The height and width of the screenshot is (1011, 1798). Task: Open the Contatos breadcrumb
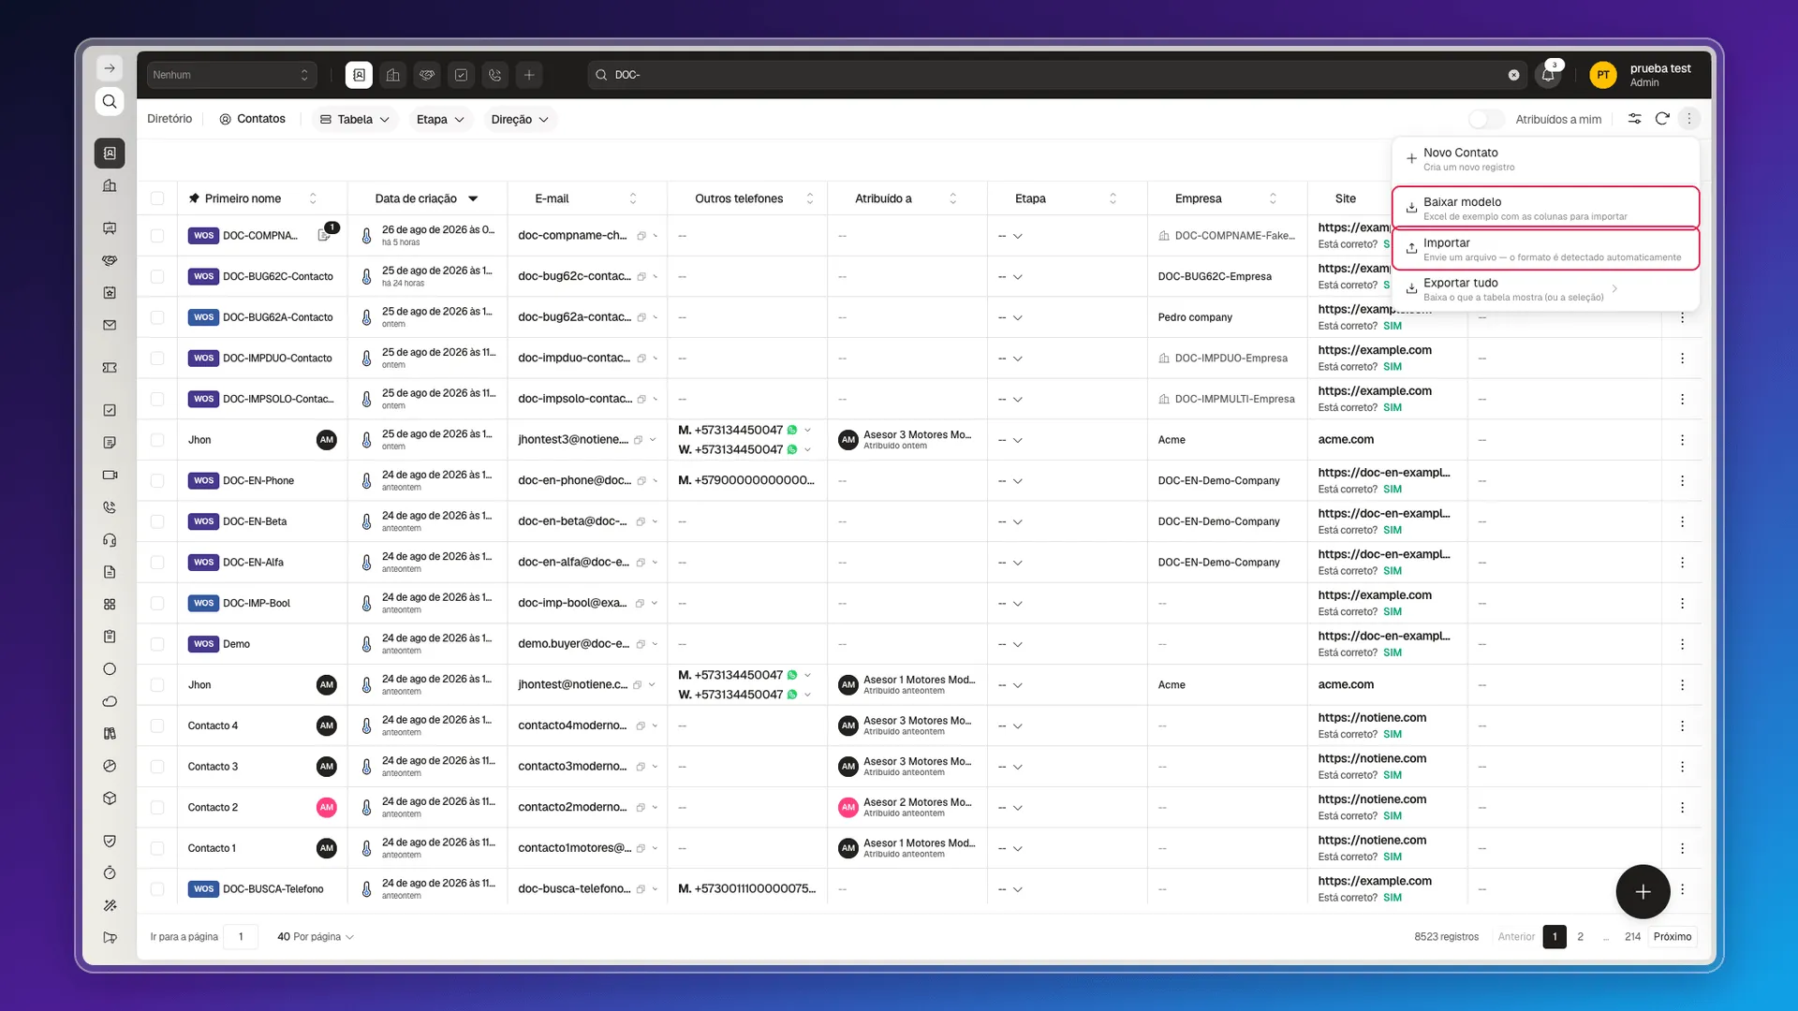[252, 119]
